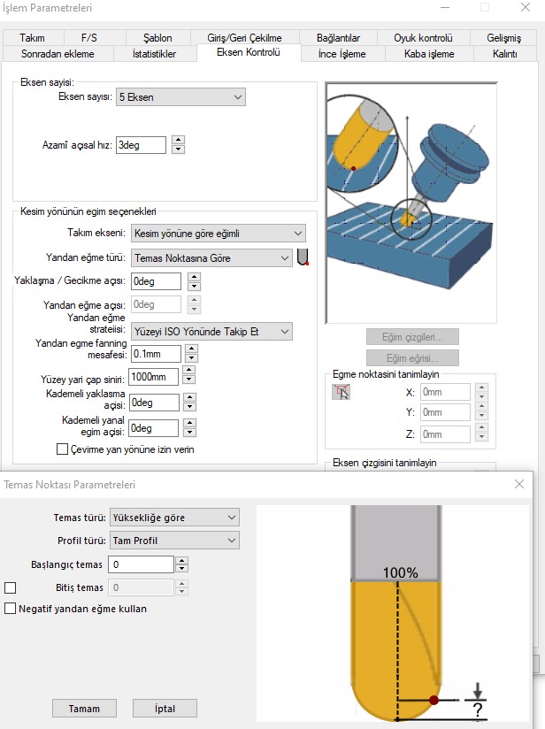Switch to the İnce İşleme tab
The width and height of the screenshot is (545, 729).
point(342,54)
